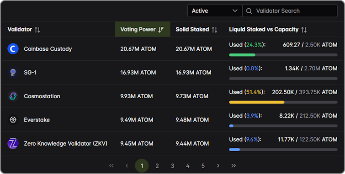Click the Cosmostation logo icon
Screen dimensions: 345x174
pyautogui.click(x=13, y=96)
